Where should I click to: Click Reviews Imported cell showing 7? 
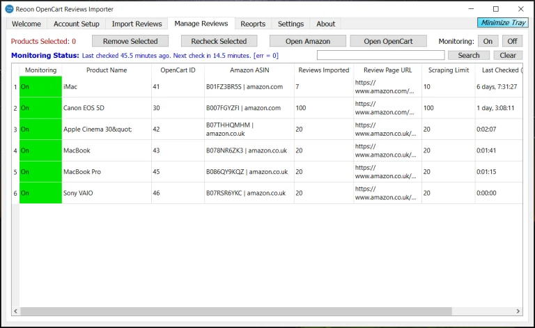tap(324, 86)
